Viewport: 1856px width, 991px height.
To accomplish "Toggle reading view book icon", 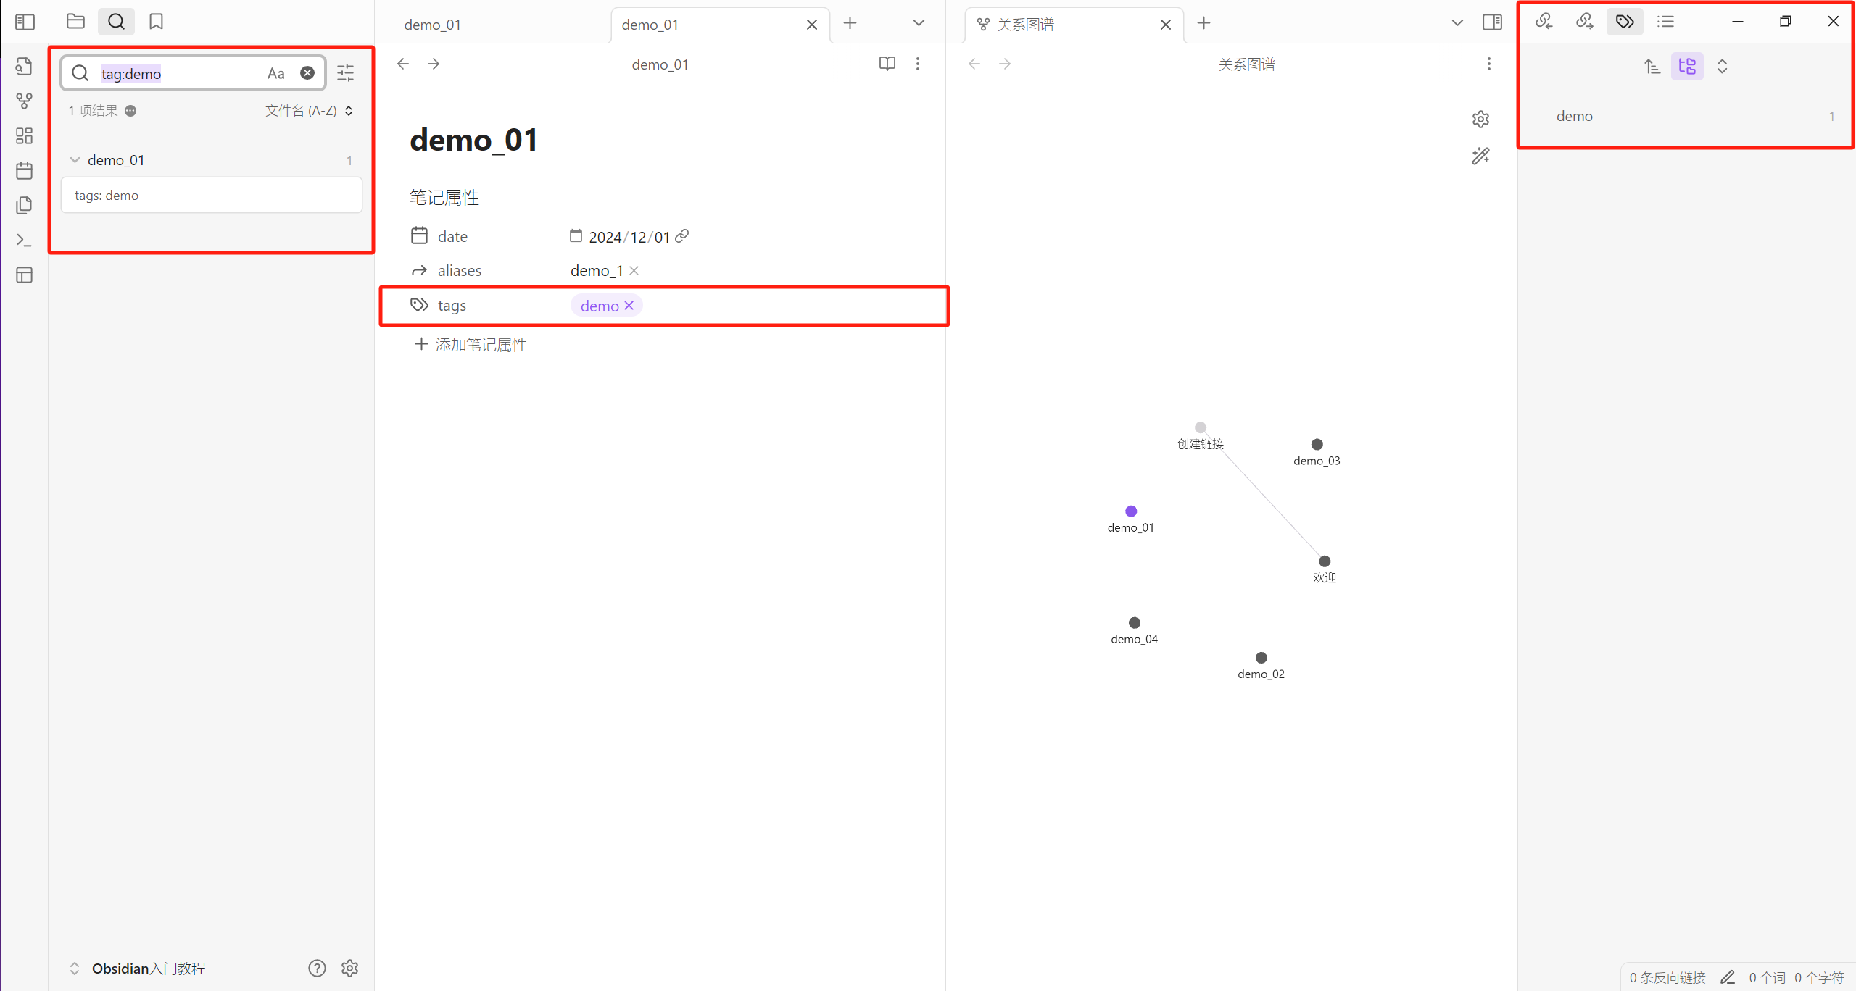I will [887, 64].
